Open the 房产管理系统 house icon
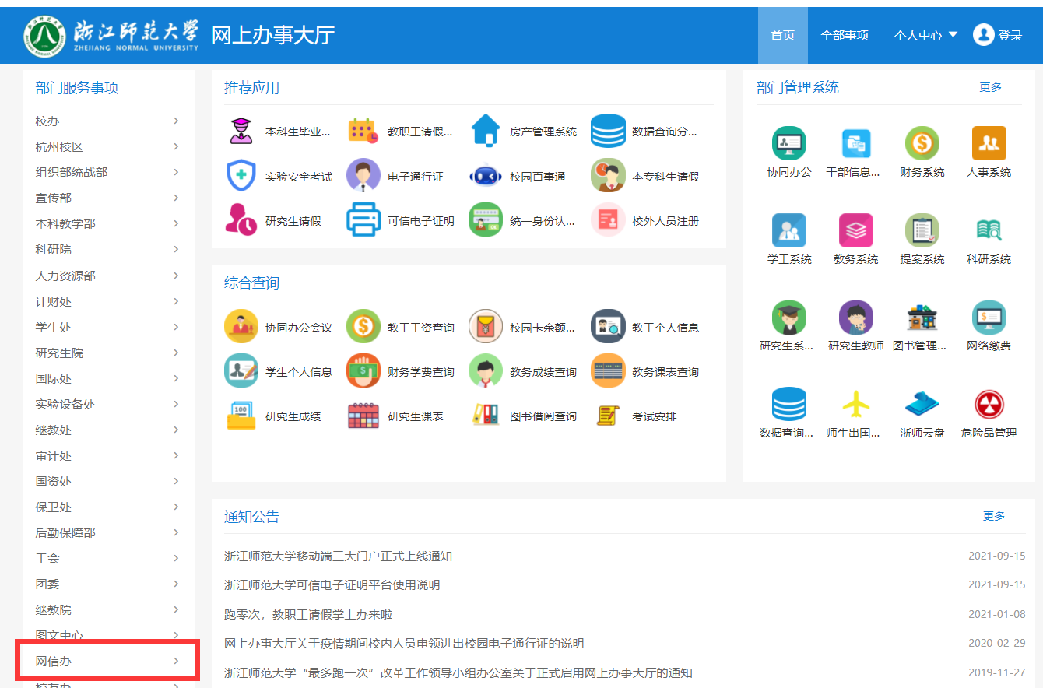1043x688 pixels. tap(486, 131)
